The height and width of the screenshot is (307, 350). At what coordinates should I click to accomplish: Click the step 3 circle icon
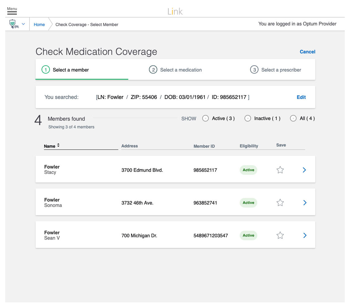pos(254,70)
